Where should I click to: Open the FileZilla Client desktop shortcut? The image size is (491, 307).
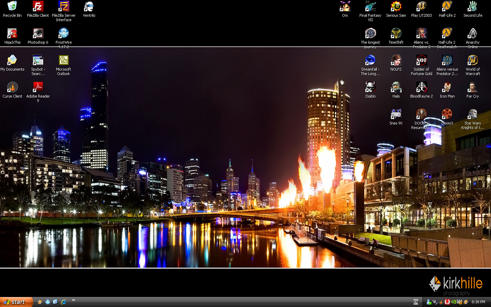click(x=38, y=7)
